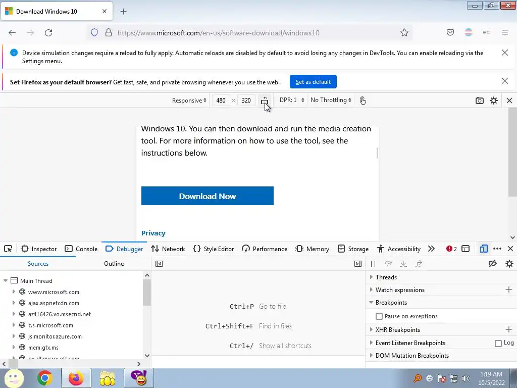
Task: Enable Log for event listener breakpoints
Action: (498, 344)
